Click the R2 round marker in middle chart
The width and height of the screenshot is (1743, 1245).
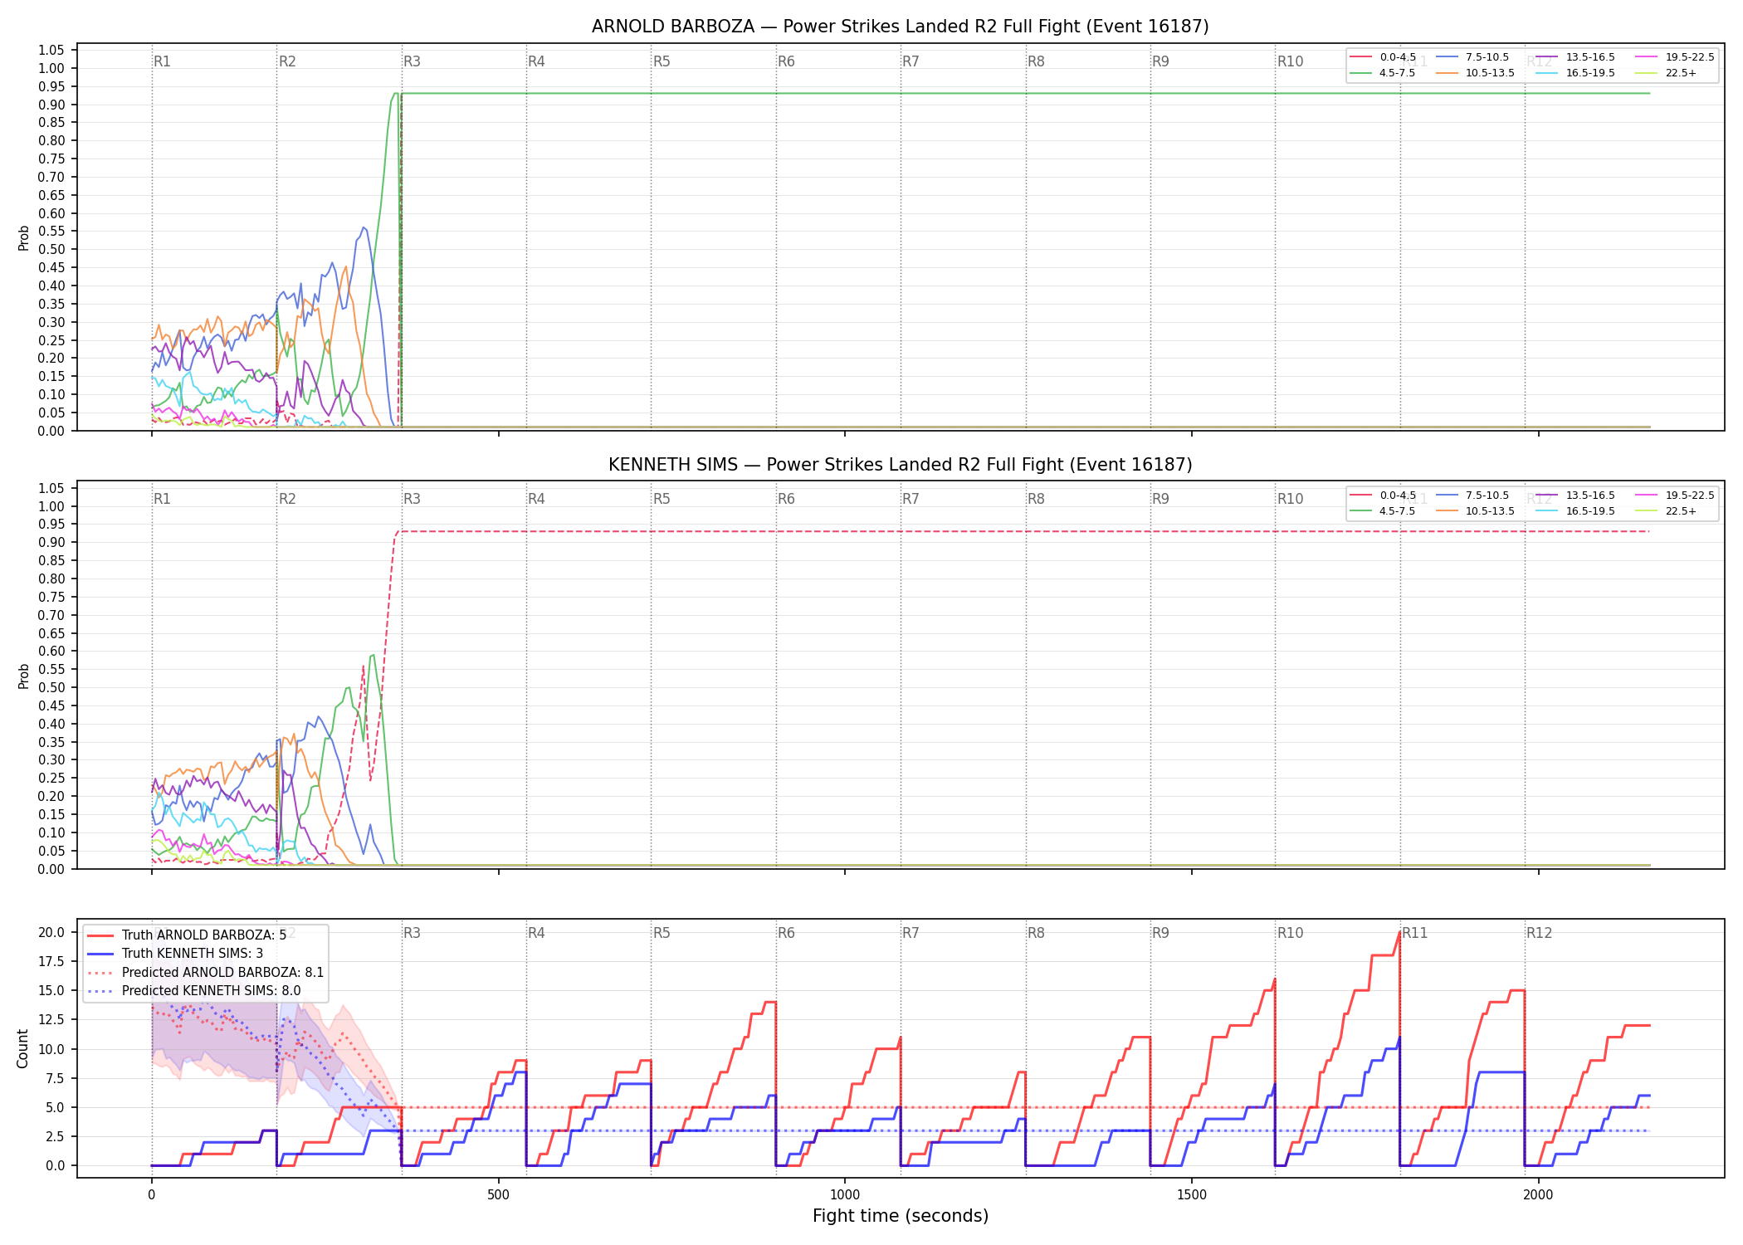[x=287, y=499]
